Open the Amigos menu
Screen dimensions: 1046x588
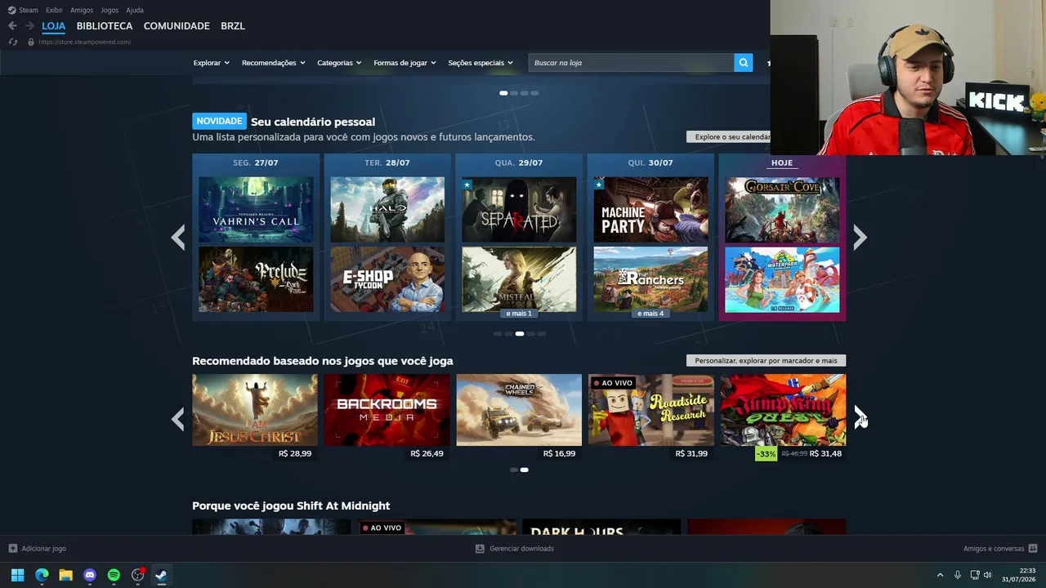(x=82, y=11)
